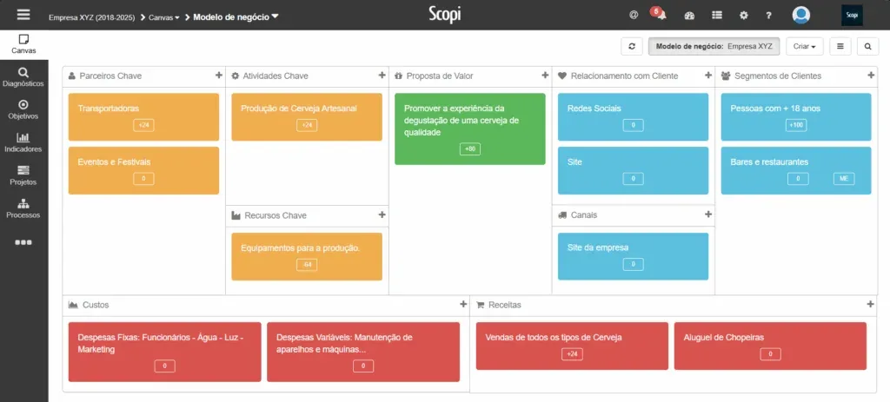The height and width of the screenshot is (402, 890).
Task: Add item to Custos section
Action: [x=463, y=305]
